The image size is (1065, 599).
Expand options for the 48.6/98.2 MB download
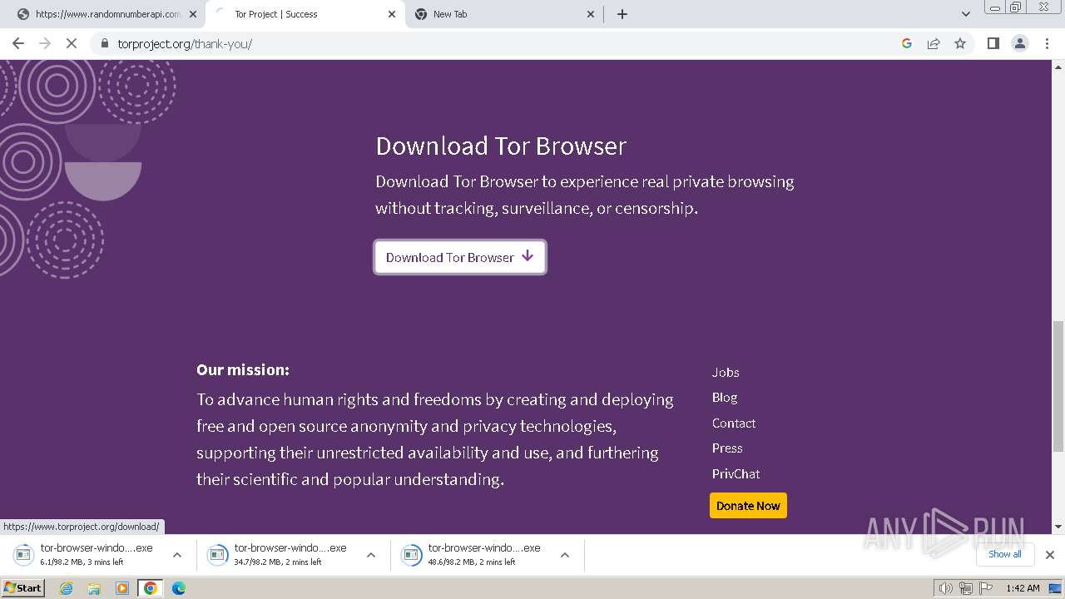point(565,555)
